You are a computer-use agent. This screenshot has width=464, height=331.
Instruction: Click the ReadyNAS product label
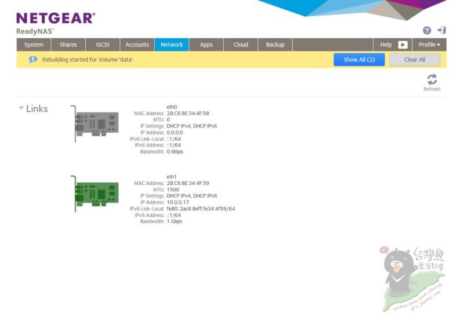pos(35,31)
